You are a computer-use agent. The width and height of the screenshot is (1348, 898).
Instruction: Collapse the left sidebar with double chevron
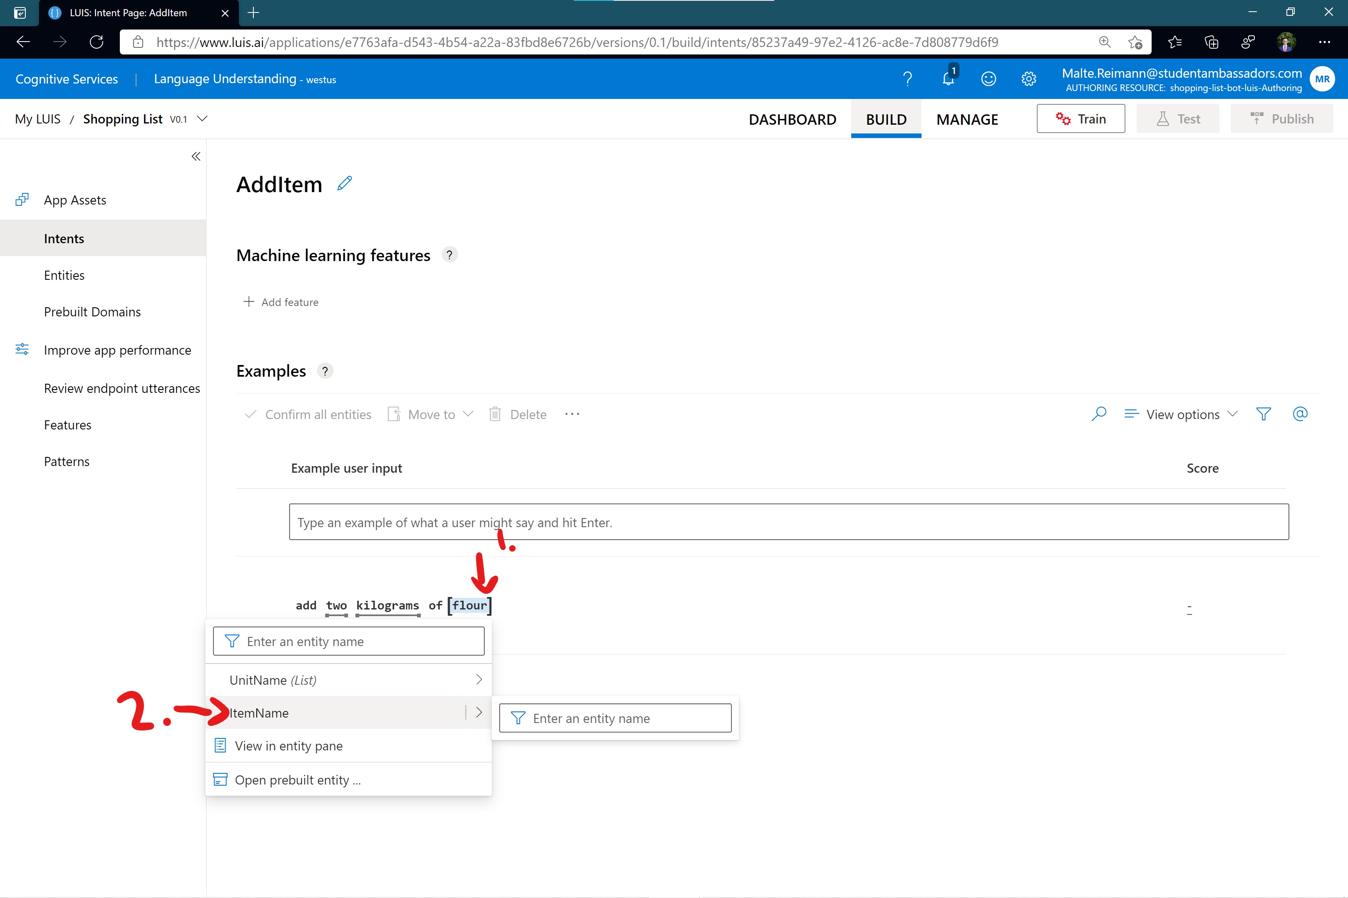pyautogui.click(x=196, y=156)
